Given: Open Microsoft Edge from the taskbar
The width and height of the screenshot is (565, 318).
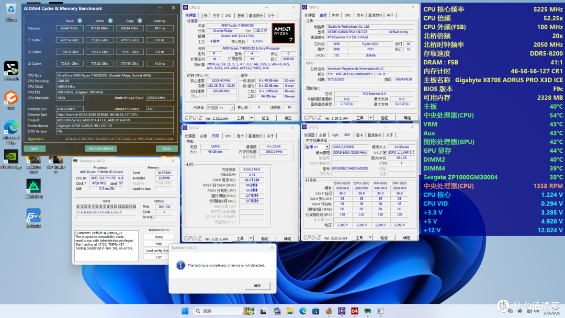Looking at the screenshot, I should coord(303,311).
